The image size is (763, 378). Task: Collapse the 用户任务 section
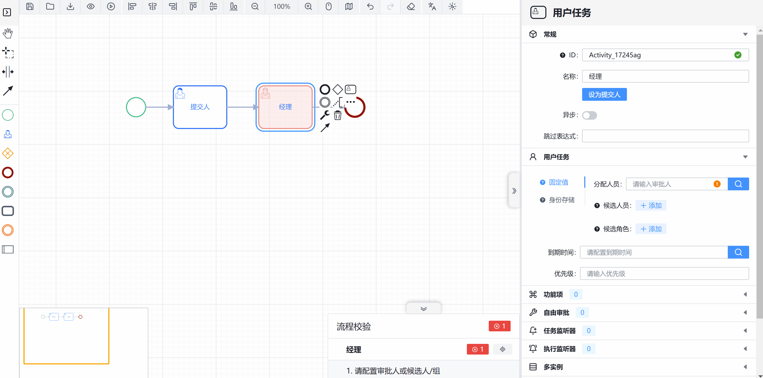tap(745, 157)
